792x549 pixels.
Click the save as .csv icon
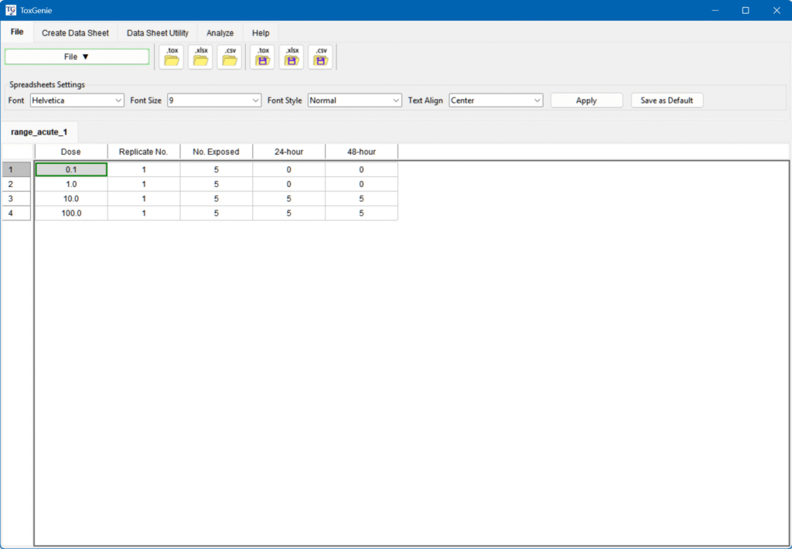click(x=321, y=56)
